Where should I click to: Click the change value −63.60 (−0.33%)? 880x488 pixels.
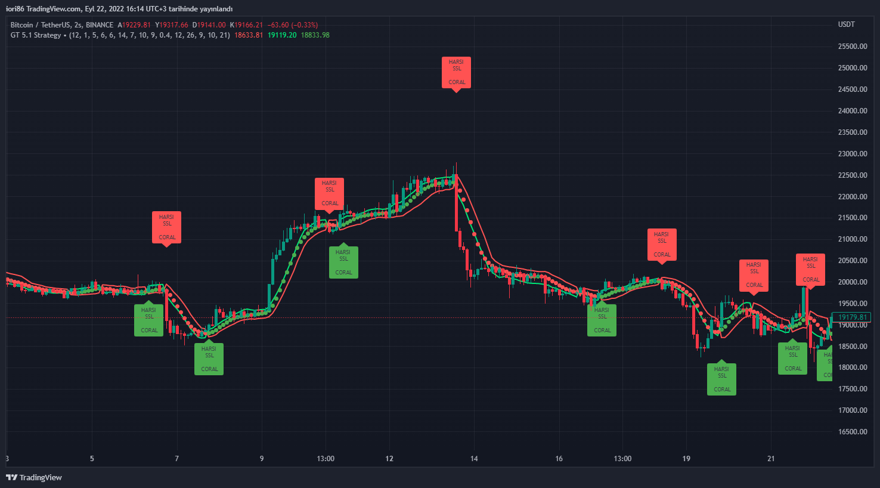(x=293, y=25)
